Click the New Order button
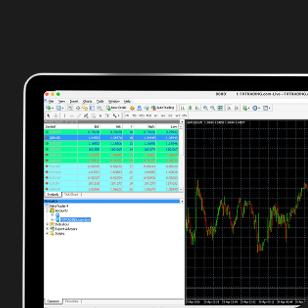The image size is (308, 308). pyautogui.click(x=117, y=108)
